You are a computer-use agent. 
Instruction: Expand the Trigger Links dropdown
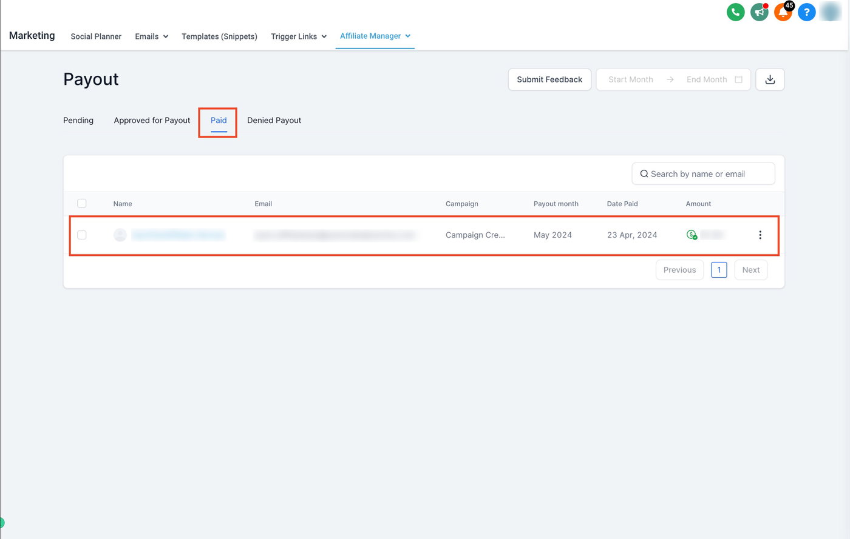pos(299,36)
